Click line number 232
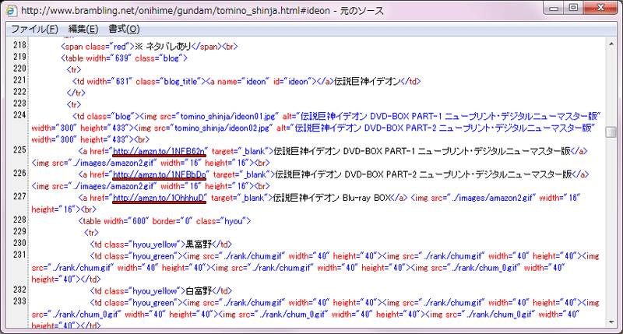The height and width of the screenshot is (334, 623). [19, 290]
